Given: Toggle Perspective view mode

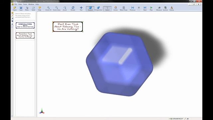Looking at the screenshot, I should click(x=98, y=8).
